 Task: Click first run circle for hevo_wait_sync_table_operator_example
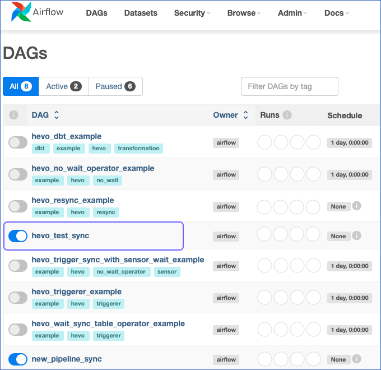[x=264, y=330]
